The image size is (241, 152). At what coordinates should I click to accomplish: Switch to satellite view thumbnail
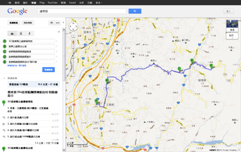click(x=232, y=26)
